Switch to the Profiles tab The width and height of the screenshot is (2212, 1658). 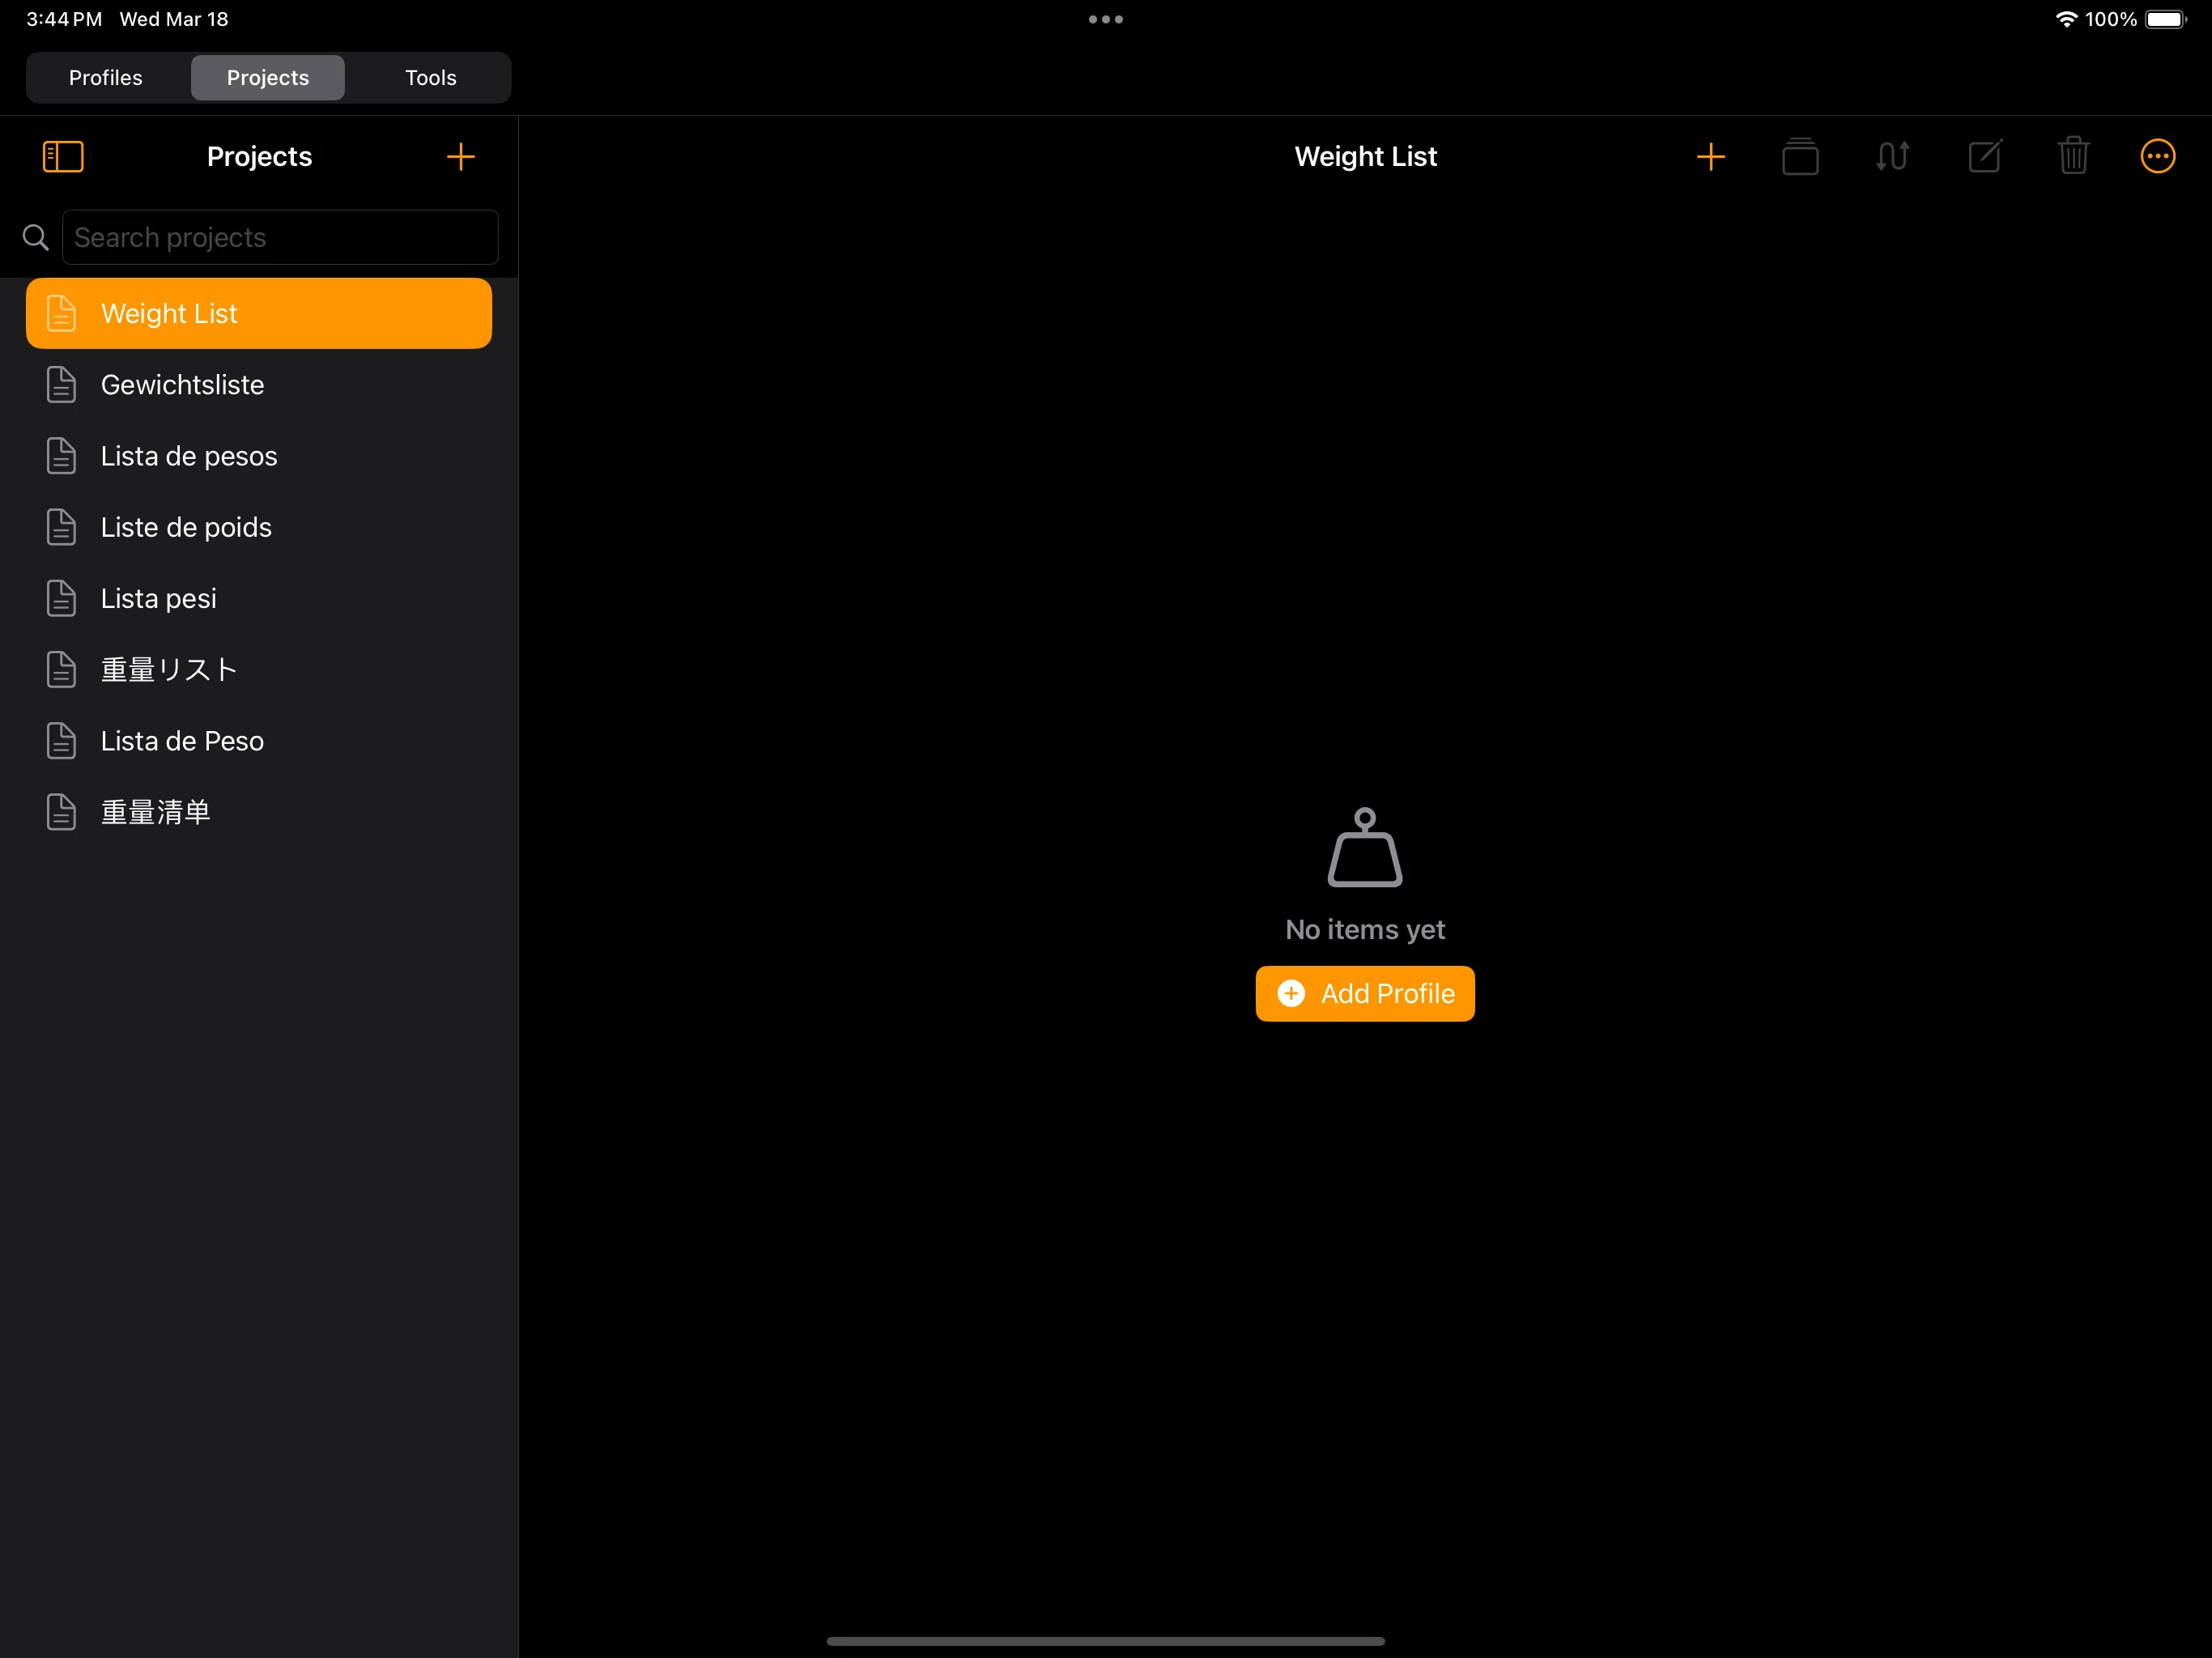106,78
